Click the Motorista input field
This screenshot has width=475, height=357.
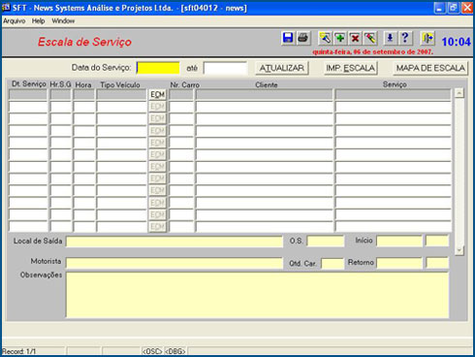click(174, 263)
